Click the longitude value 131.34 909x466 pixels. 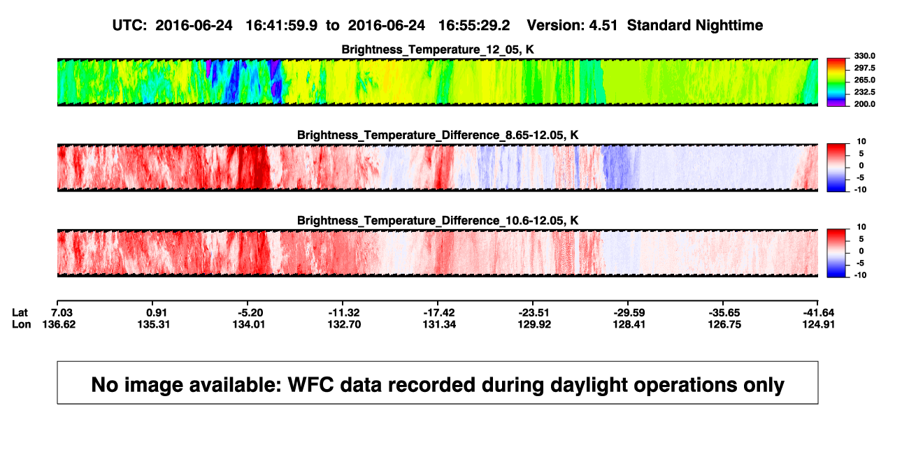(x=438, y=324)
